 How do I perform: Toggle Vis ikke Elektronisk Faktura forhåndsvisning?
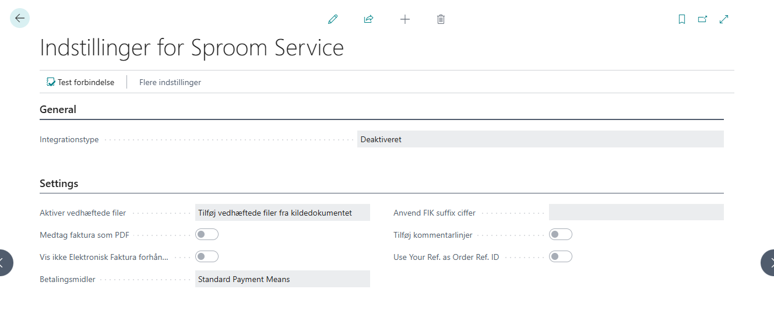click(207, 256)
